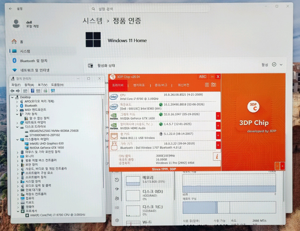Click the camera screenshot icon in 3DP Chip
Viewport: 300px width, 231px height.
pos(214,85)
